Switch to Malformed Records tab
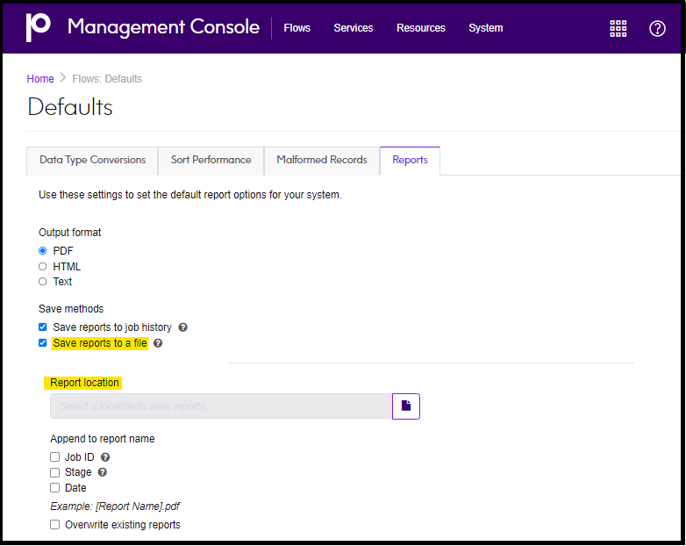 321,161
